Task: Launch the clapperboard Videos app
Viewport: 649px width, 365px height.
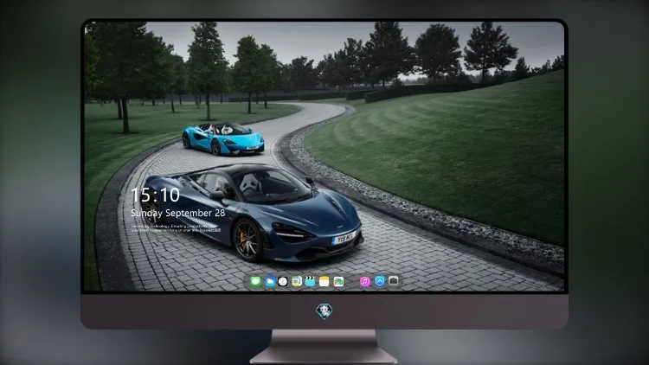Action: click(310, 282)
